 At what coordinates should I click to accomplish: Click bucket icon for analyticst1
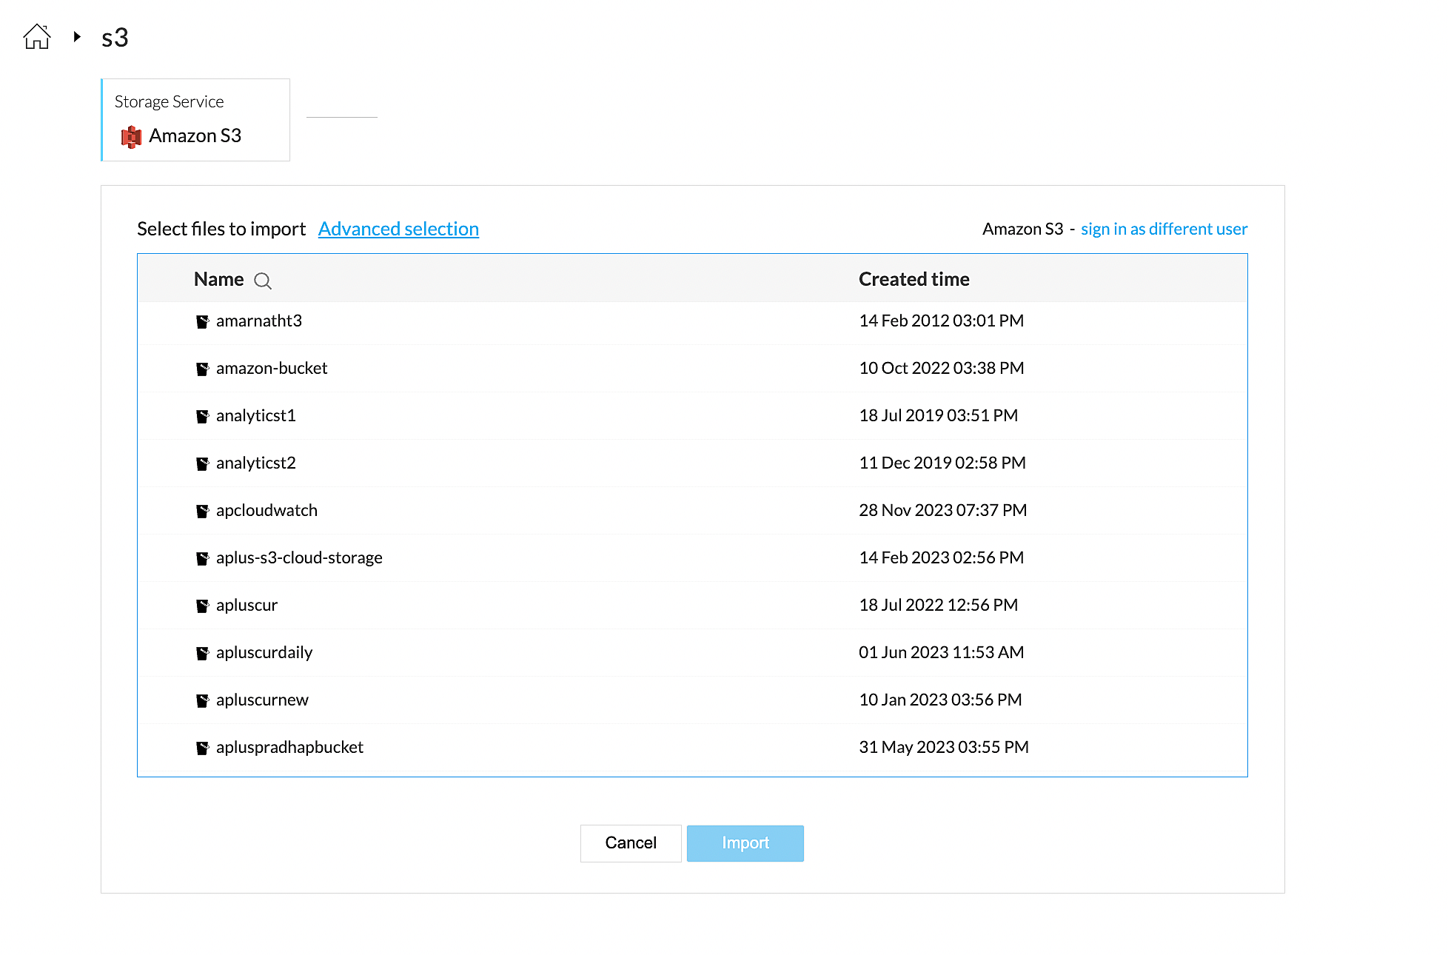click(202, 416)
